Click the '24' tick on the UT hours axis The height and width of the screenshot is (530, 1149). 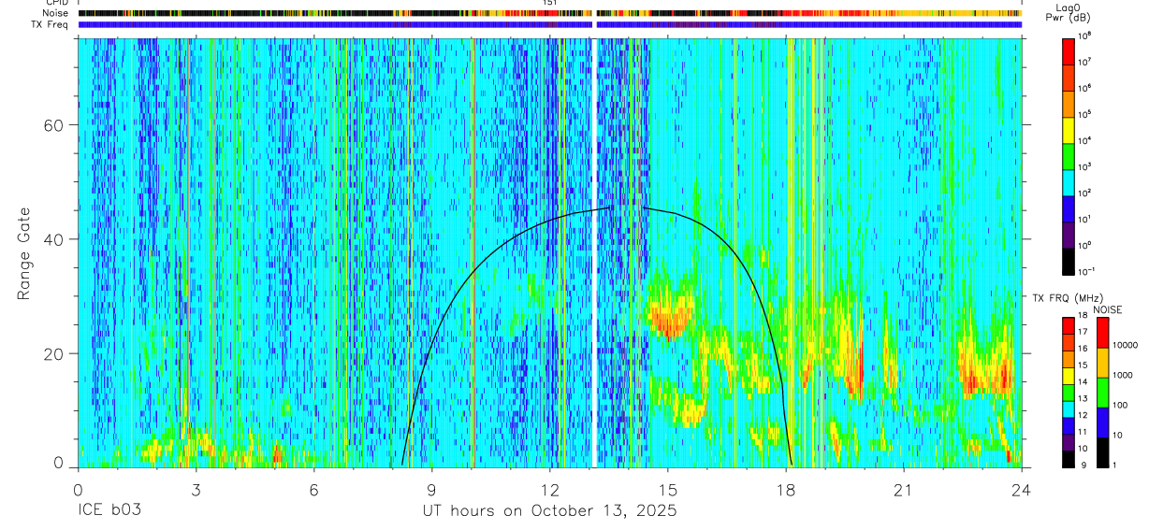(x=1022, y=489)
